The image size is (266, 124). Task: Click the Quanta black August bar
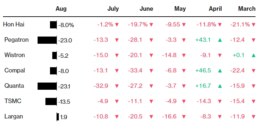coord(47,86)
